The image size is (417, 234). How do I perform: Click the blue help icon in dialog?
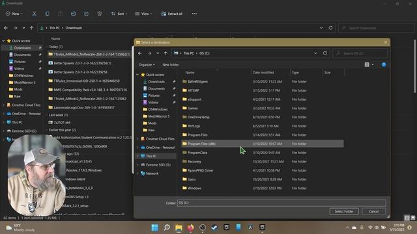(384, 65)
